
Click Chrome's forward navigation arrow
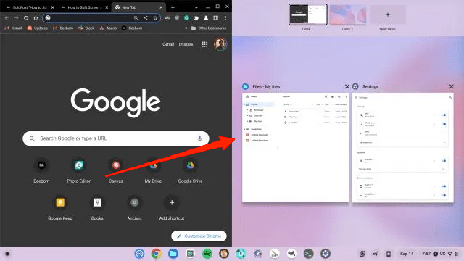pos(16,18)
